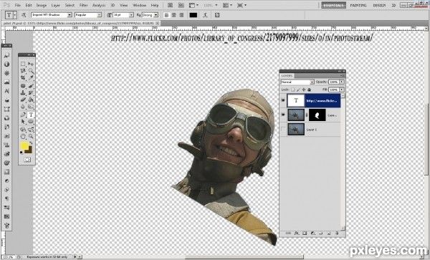Select the Quick Selection tool

click(x=31, y=71)
